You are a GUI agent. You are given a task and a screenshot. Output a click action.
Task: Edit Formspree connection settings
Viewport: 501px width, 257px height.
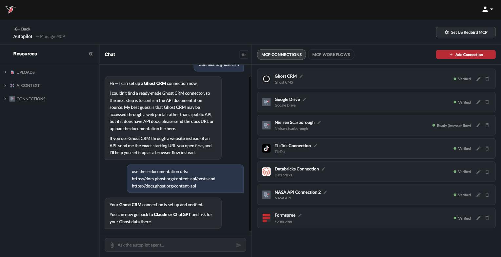pos(478,218)
